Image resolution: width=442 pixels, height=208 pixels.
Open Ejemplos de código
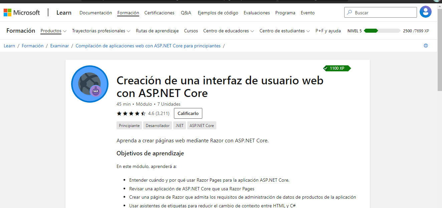(x=218, y=13)
